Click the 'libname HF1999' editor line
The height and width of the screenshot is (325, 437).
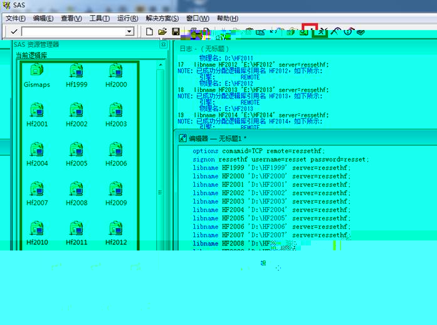271,168
